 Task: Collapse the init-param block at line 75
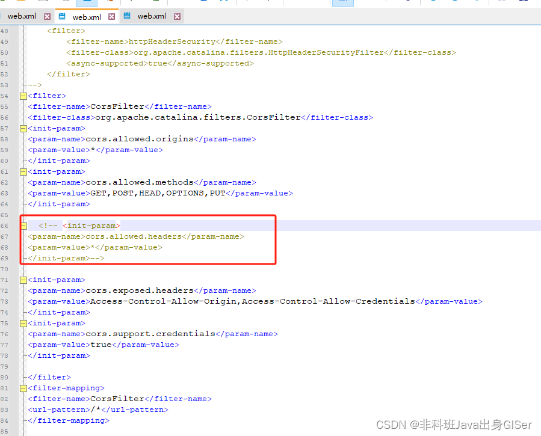[23, 324]
